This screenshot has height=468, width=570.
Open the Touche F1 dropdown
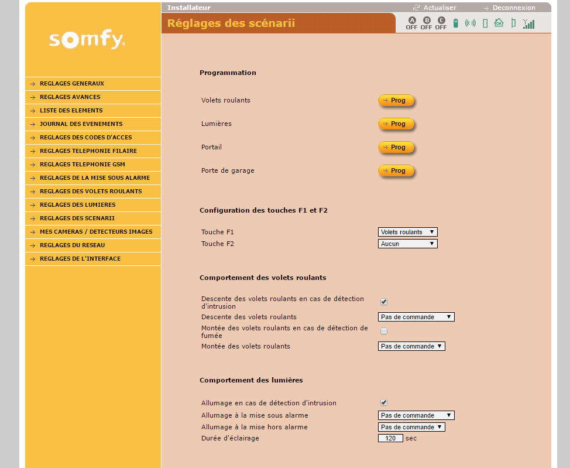(408, 232)
